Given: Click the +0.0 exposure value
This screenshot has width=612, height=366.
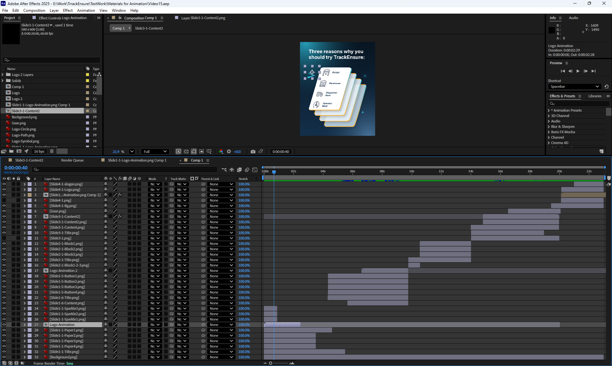Looking at the screenshot, I should tap(237, 152).
